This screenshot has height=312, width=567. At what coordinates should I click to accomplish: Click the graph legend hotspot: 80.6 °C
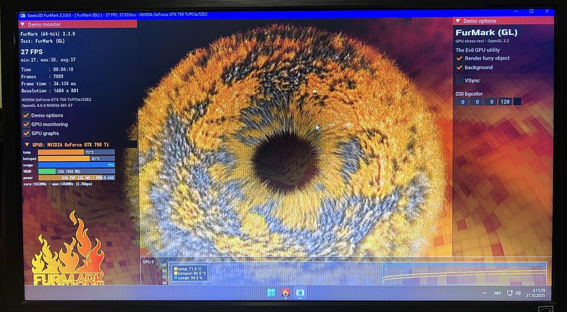point(189,273)
